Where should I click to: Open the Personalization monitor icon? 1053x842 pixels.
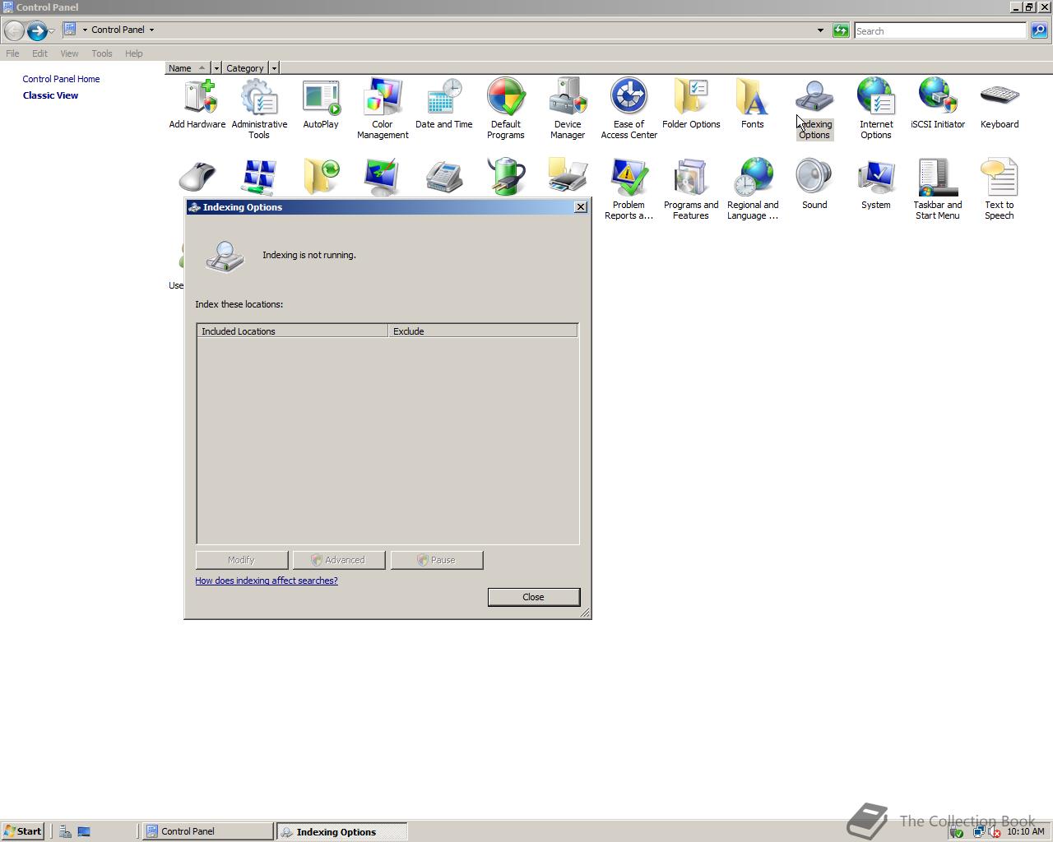coord(383,177)
